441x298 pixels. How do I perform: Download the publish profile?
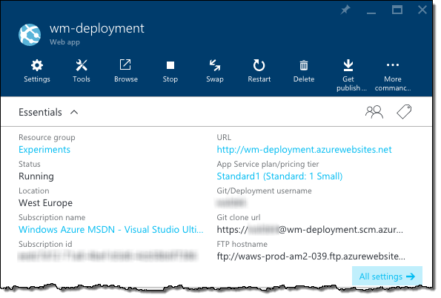348,76
